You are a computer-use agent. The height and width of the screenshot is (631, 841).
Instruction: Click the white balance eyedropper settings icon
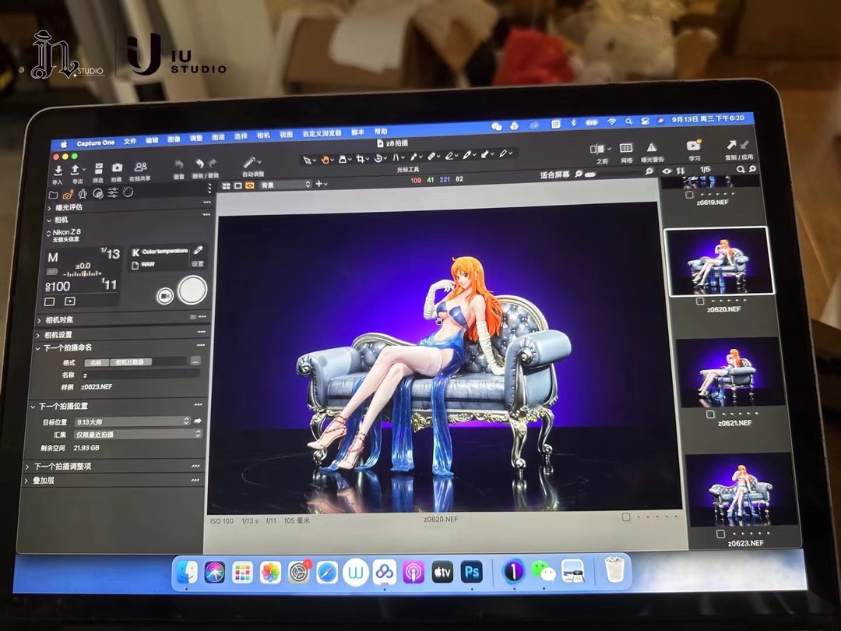pyautogui.click(x=198, y=250)
